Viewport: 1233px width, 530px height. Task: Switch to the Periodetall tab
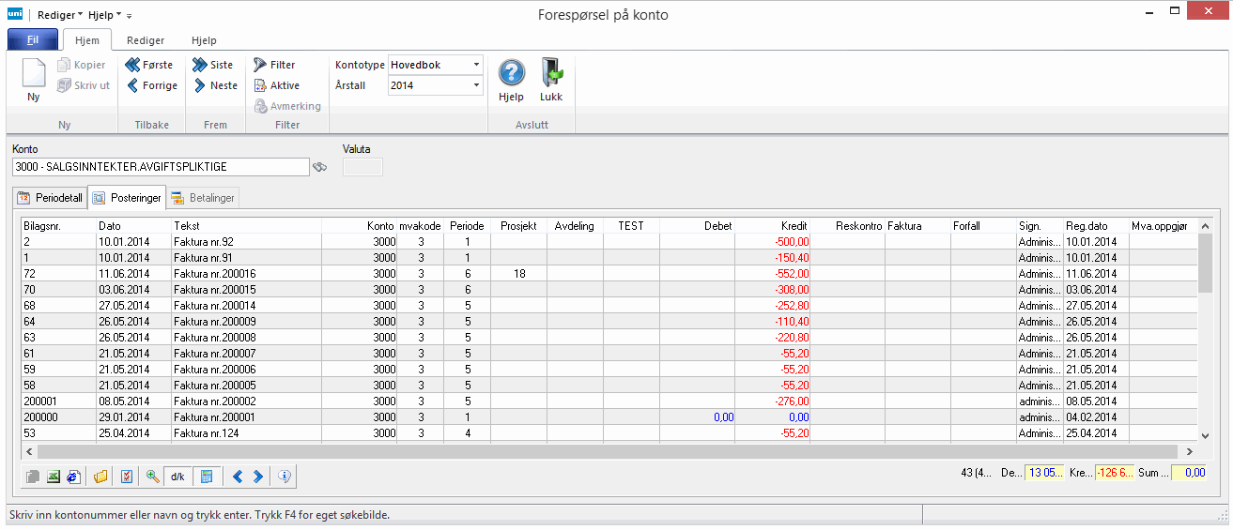[51, 198]
